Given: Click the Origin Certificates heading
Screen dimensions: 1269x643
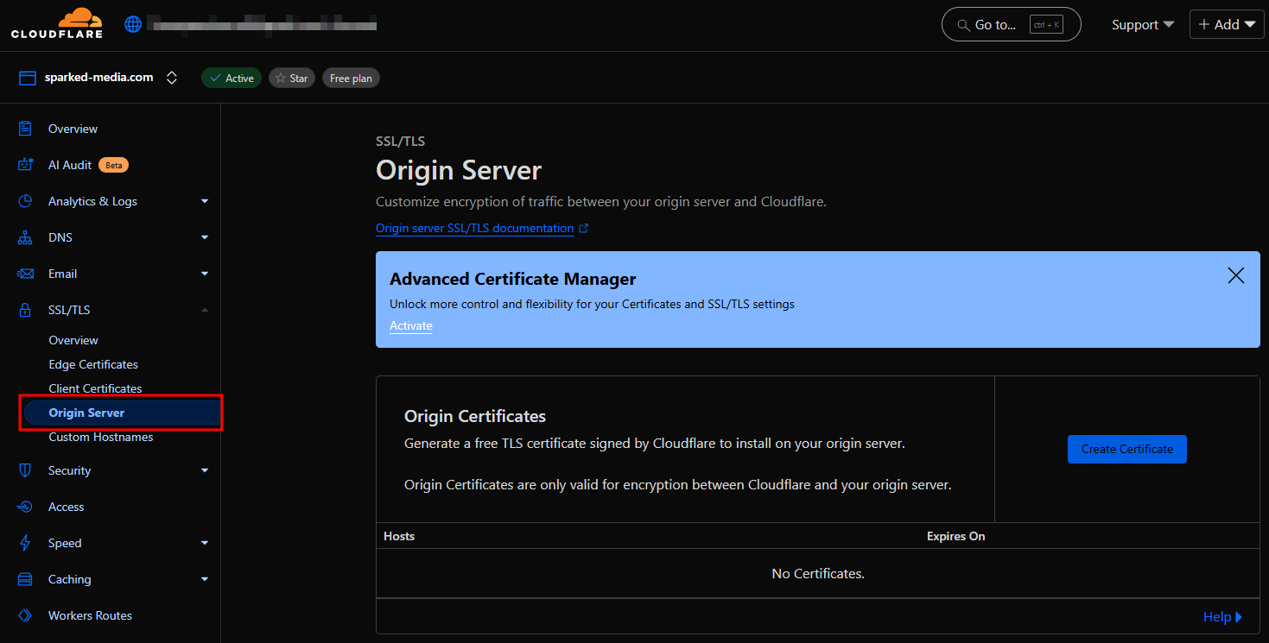Looking at the screenshot, I should point(475,416).
